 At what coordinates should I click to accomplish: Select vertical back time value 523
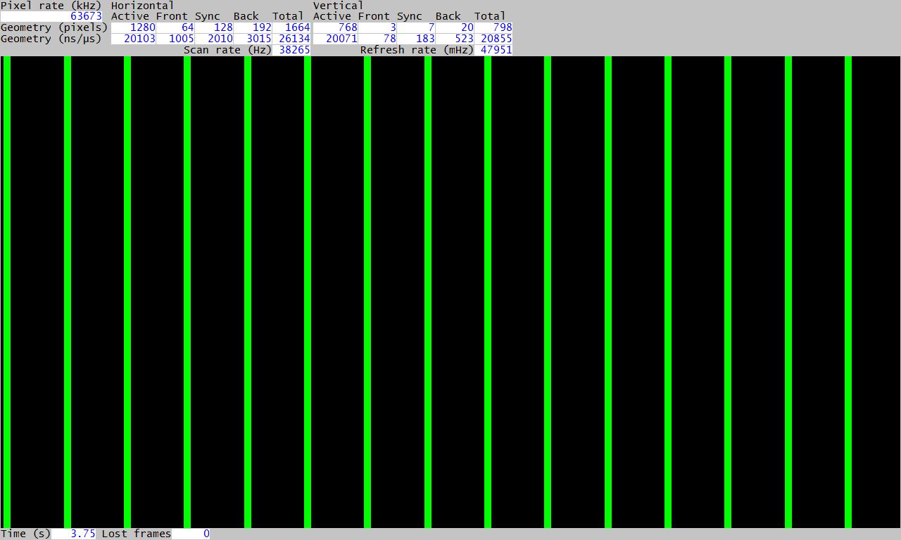click(x=455, y=39)
